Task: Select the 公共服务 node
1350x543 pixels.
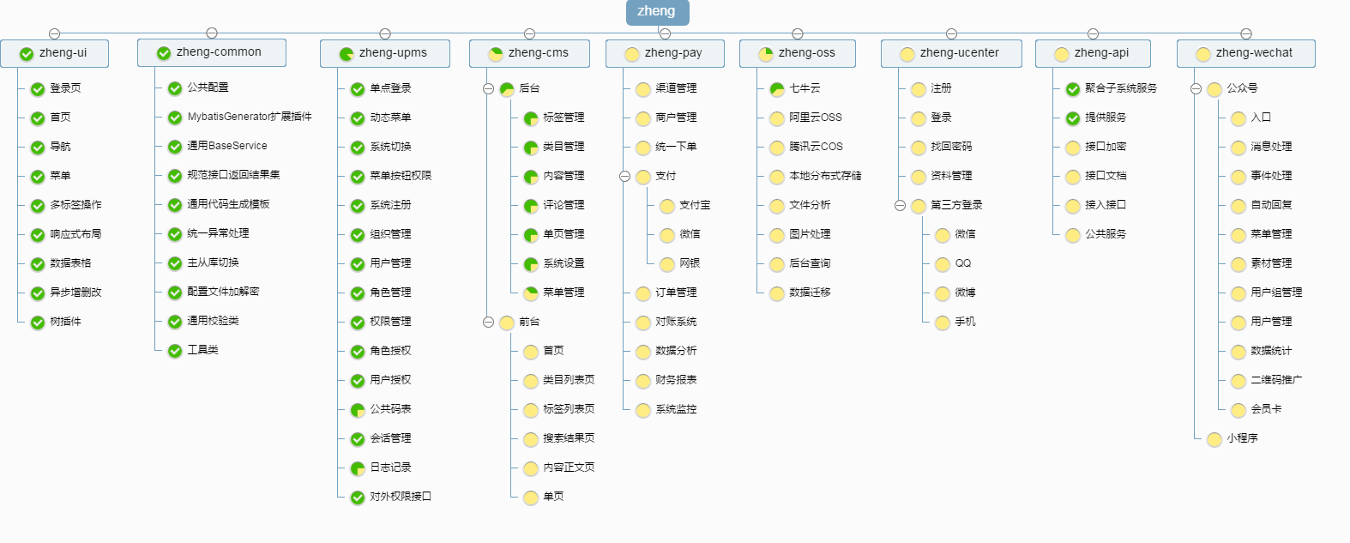Action: [x=1106, y=234]
